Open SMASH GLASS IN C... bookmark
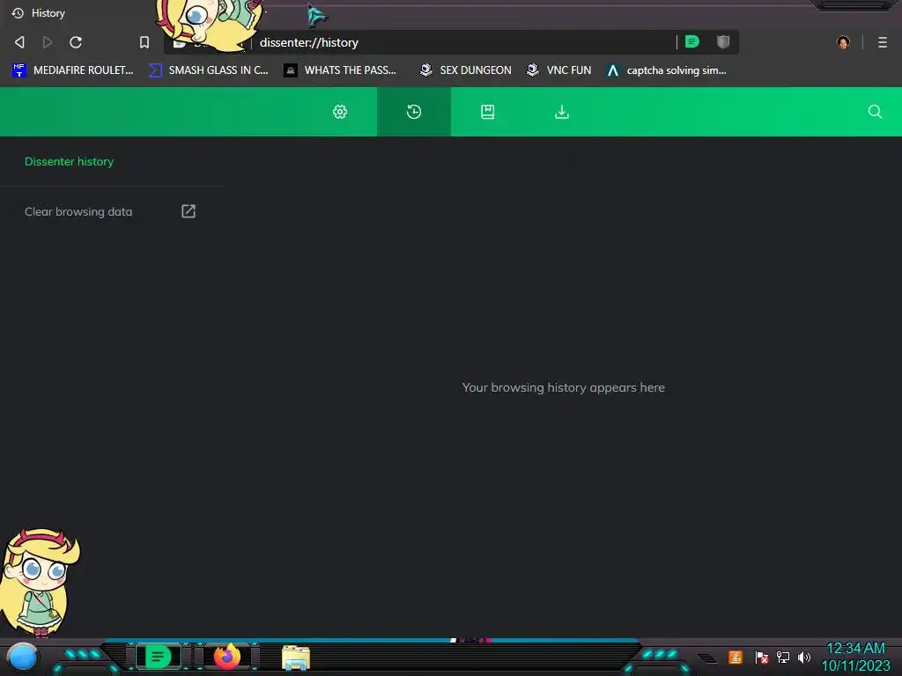Screen dimensions: 902x676 click(208, 70)
